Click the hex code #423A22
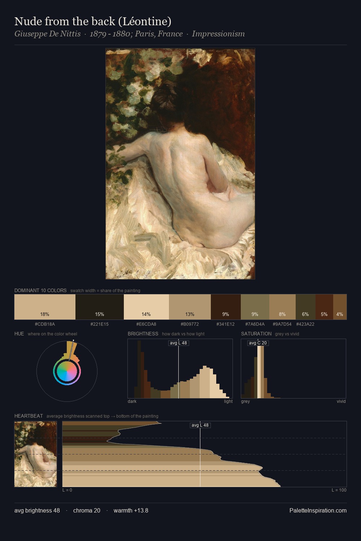The image size is (361, 541). tap(305, 324)
